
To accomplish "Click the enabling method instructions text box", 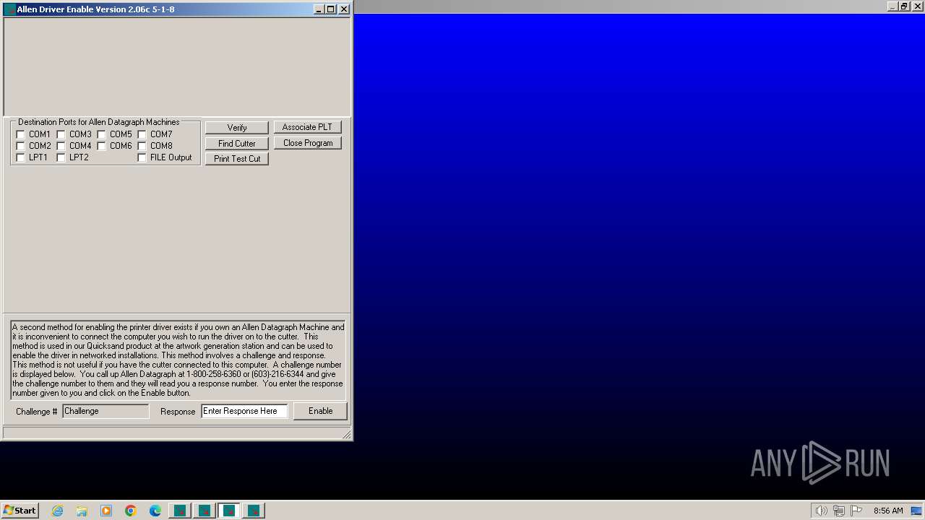I will (x=178, y=360).
